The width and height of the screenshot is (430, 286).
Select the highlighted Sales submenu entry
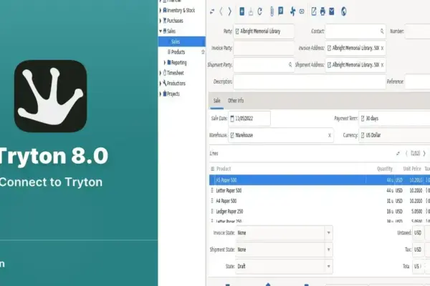(x=182, y=41)
